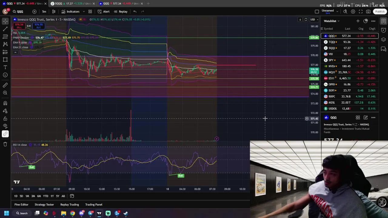The width and height of the screenshot is (388, 218).
Task: Open the USD currency dropdown
Action: coord(314,19)
